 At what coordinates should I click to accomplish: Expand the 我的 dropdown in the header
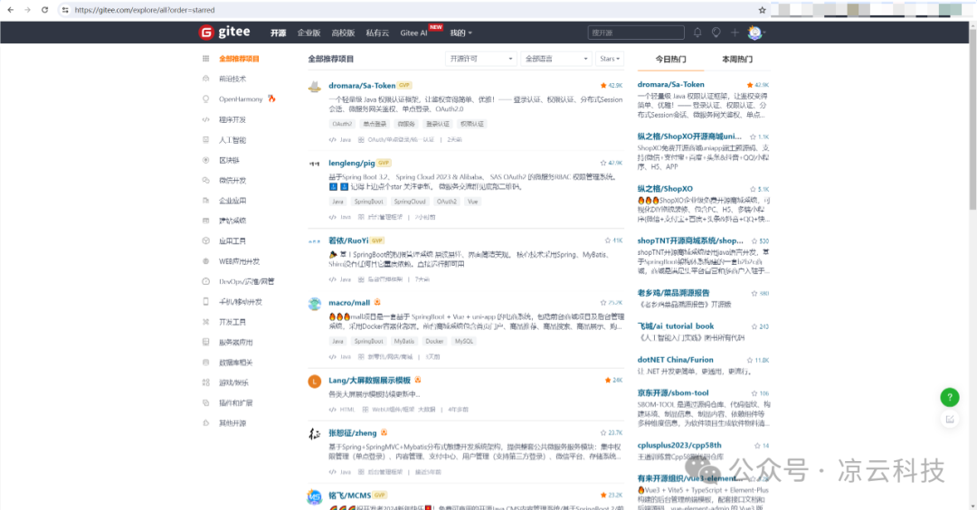click(461, 33)
